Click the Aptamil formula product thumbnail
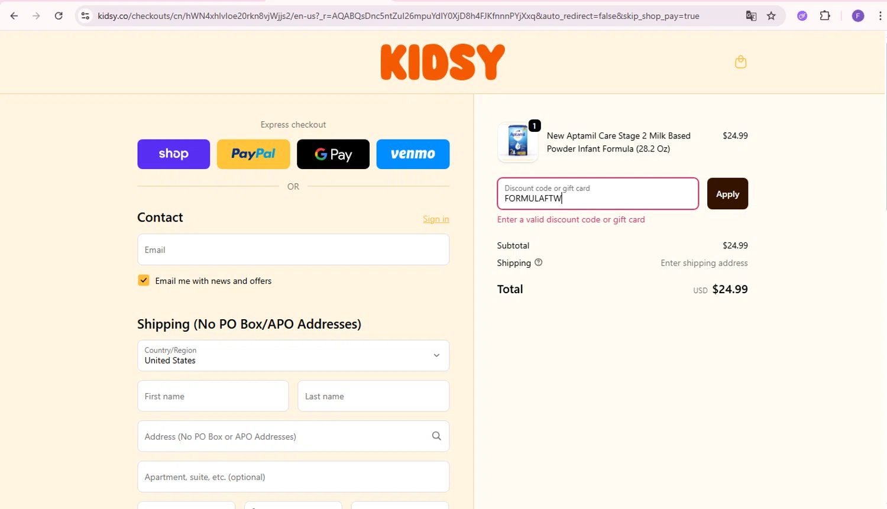The height and width of the screenshot is (509, 887). point(518,142)
